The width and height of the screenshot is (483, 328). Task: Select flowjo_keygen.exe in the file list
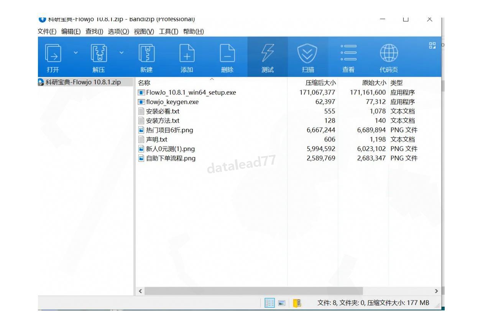pyautogui.click(x=172, y=102)
